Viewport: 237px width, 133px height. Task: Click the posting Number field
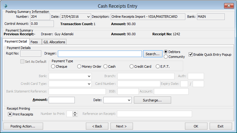[x=40, y=17]
